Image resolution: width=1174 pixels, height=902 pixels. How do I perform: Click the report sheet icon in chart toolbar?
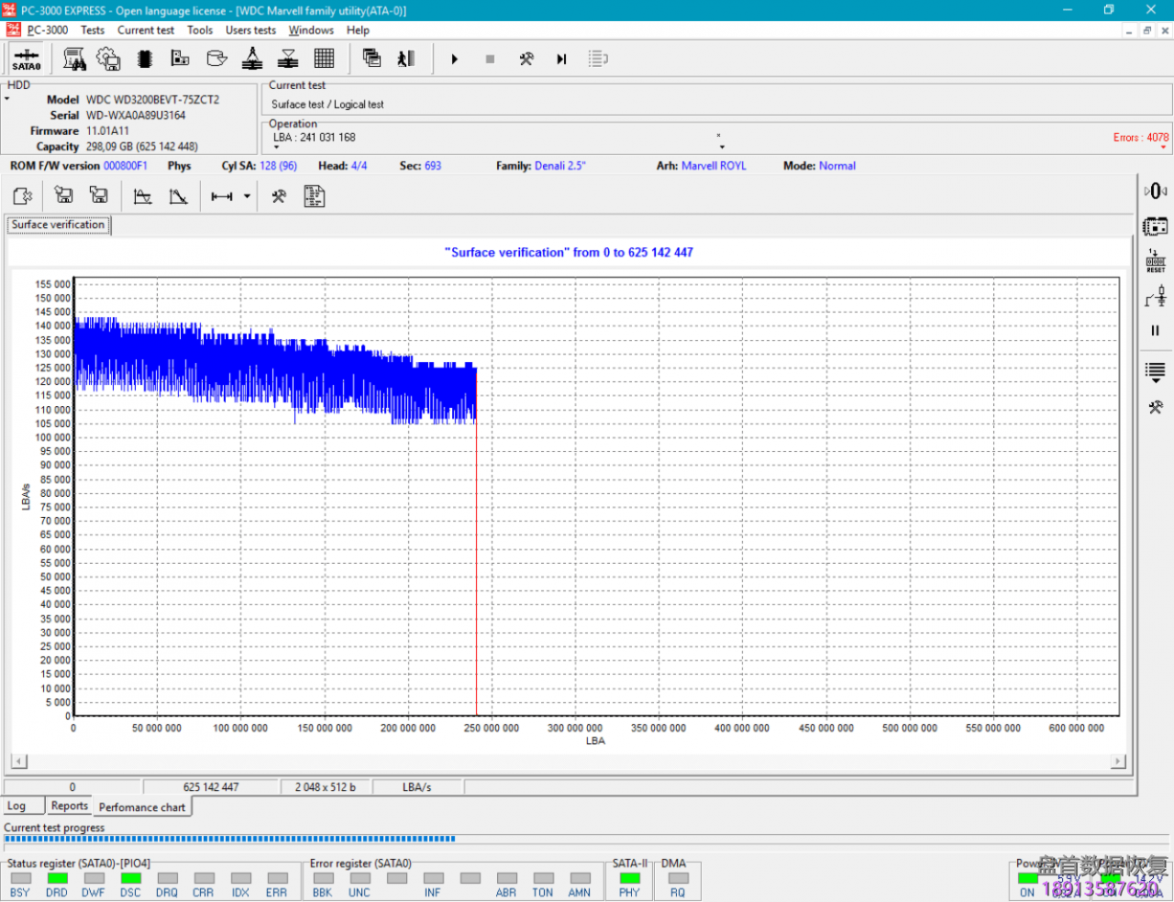pyautogui.click(x=315, y=196)
